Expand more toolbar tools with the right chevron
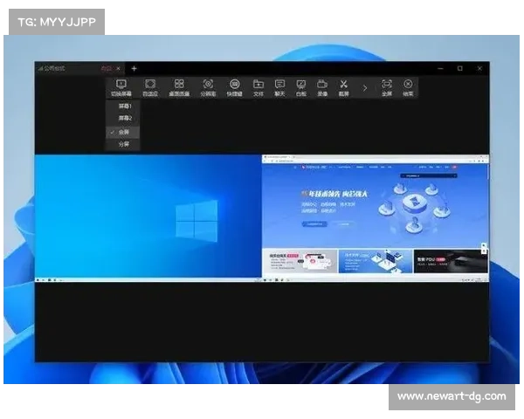524x419 pixels. (x=364, y=88)
